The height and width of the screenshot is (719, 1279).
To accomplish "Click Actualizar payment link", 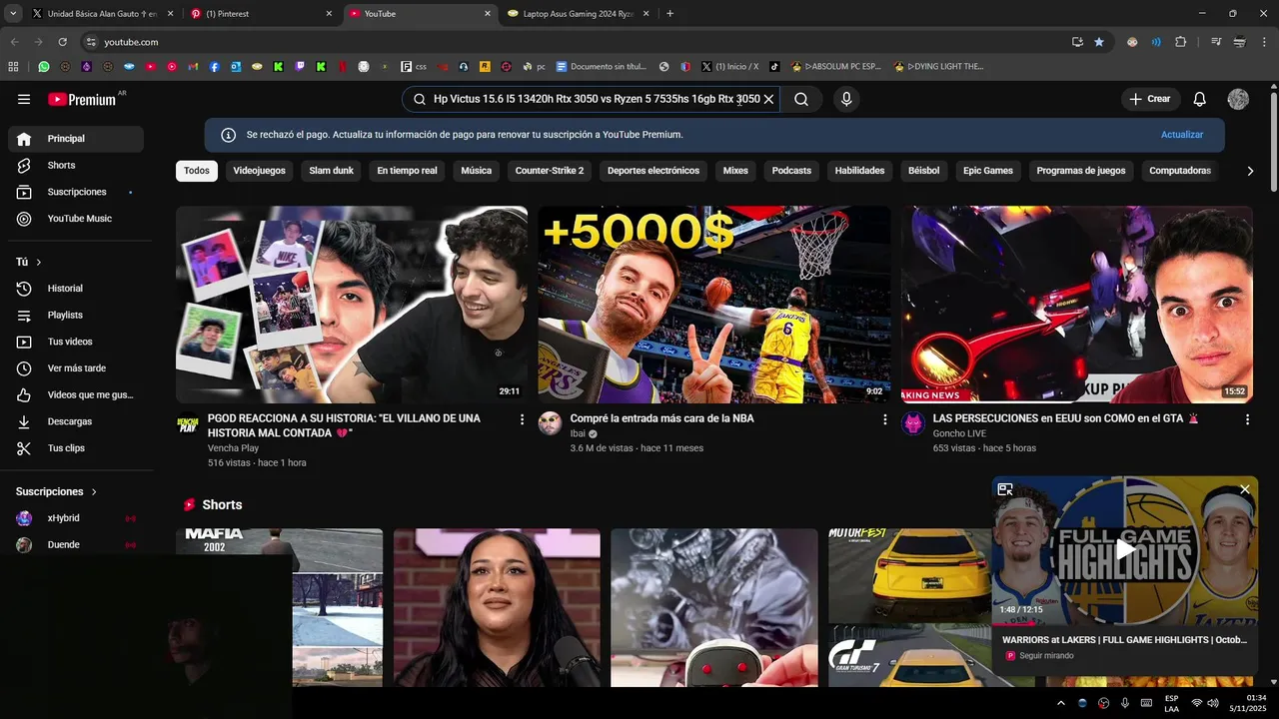I will tap(1182, 135).
